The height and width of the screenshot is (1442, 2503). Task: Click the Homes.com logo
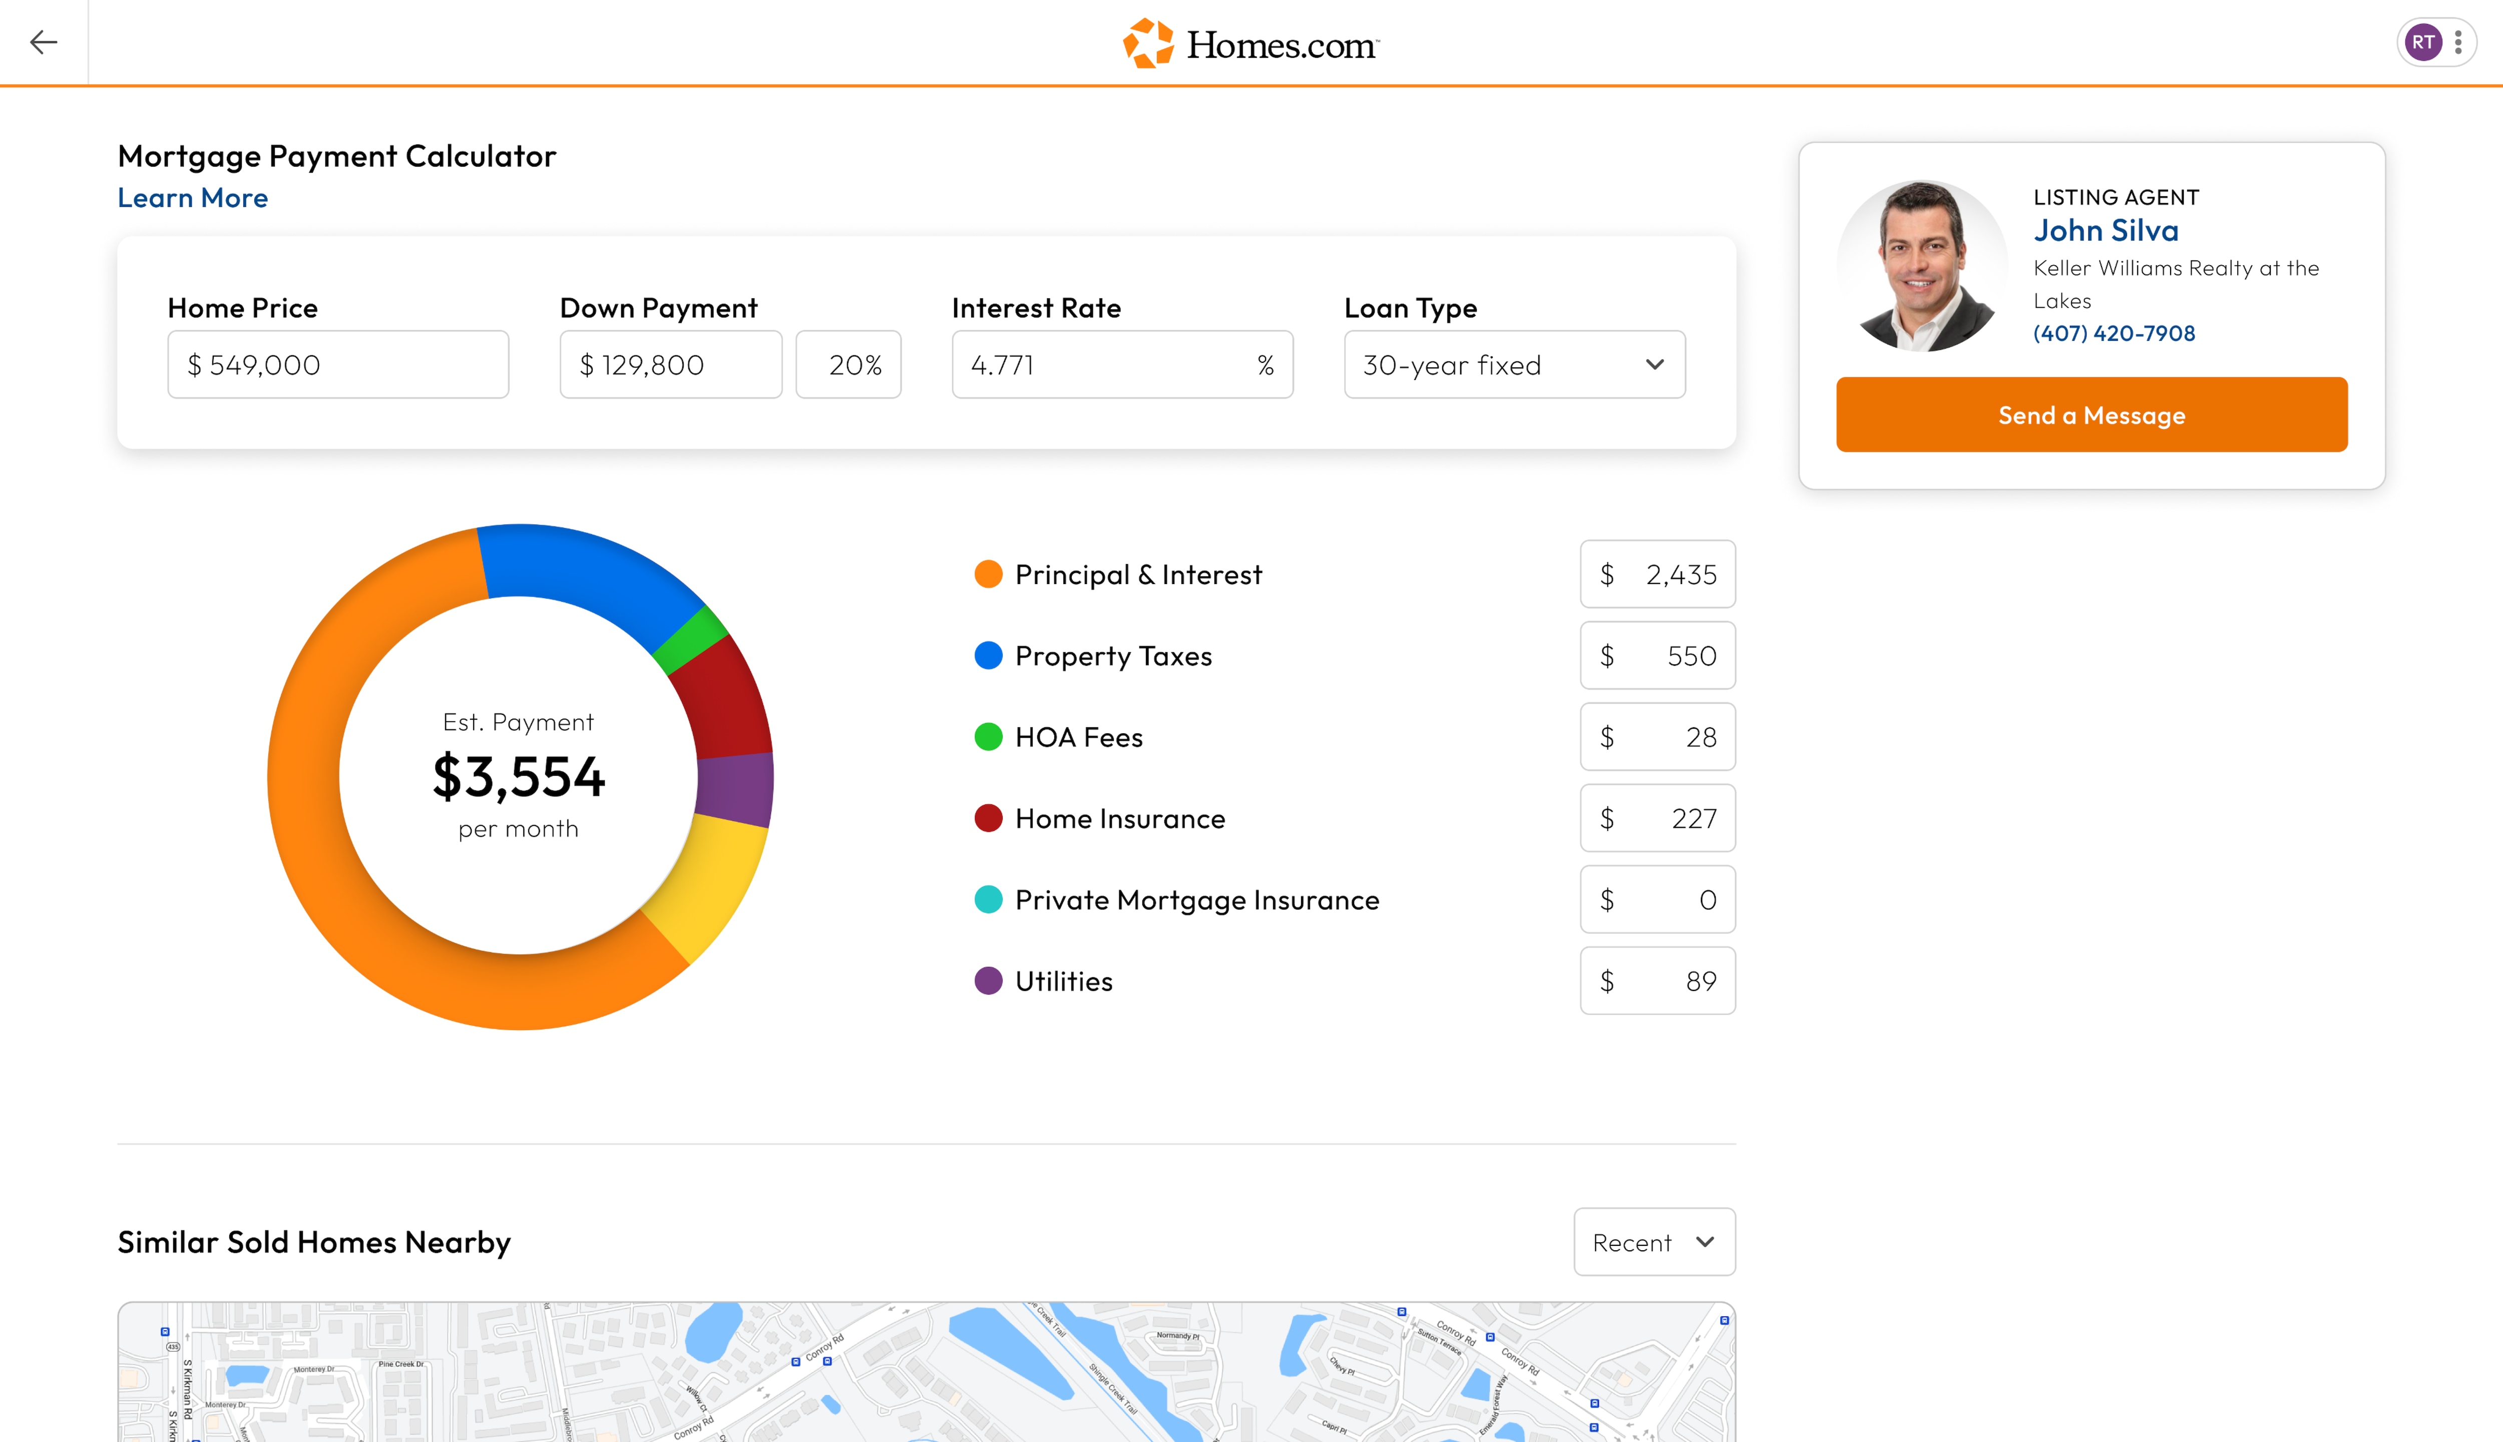click(x=1251, y=44)
